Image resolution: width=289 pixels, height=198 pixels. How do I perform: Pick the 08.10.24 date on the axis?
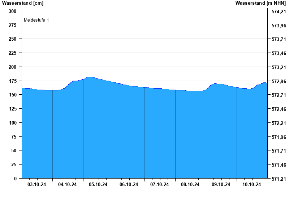(190, 185)
